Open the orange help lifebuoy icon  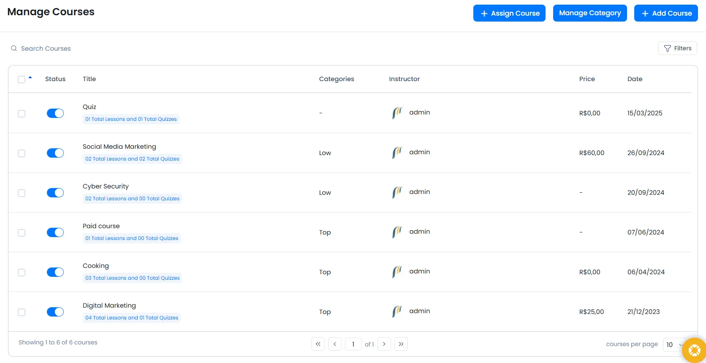[x=695, y=350]
